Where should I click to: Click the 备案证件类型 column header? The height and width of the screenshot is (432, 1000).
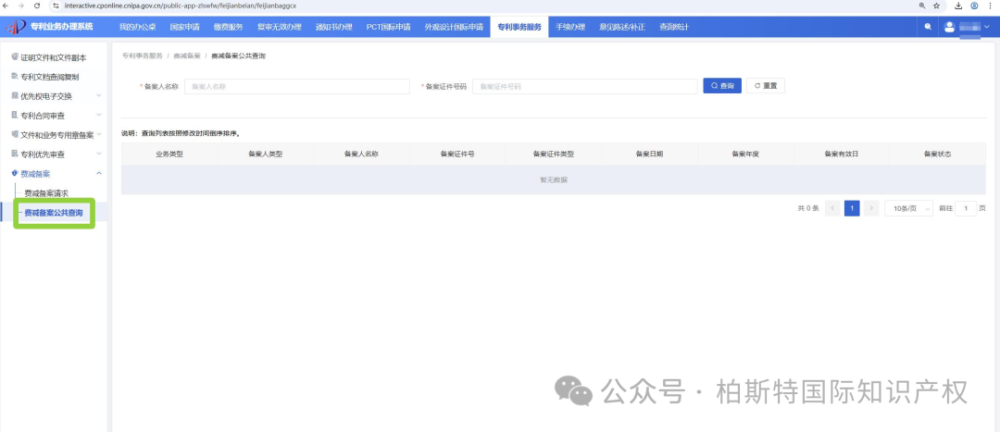pyautogui.click(x=554, y=154)
